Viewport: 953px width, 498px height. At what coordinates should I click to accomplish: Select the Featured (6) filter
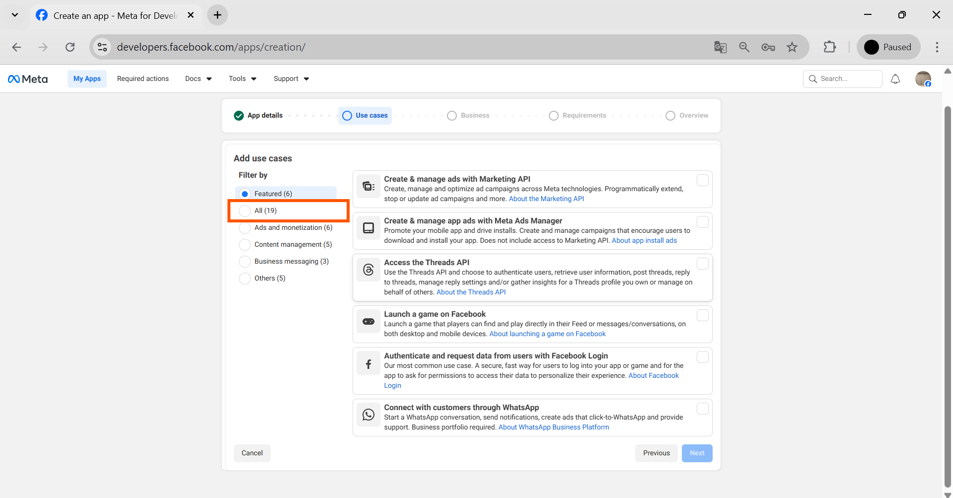(x=286, y=194)
